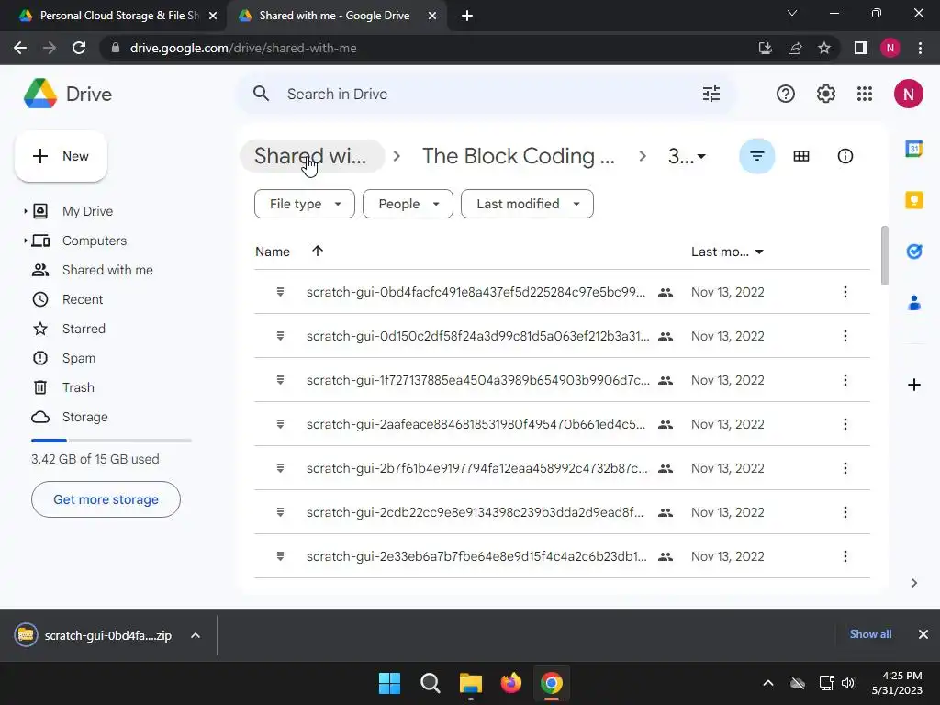Screen dimensions: 940x705
Task: Select the scratch-gui-0d150c2df58f file
Action: (562, 336)
